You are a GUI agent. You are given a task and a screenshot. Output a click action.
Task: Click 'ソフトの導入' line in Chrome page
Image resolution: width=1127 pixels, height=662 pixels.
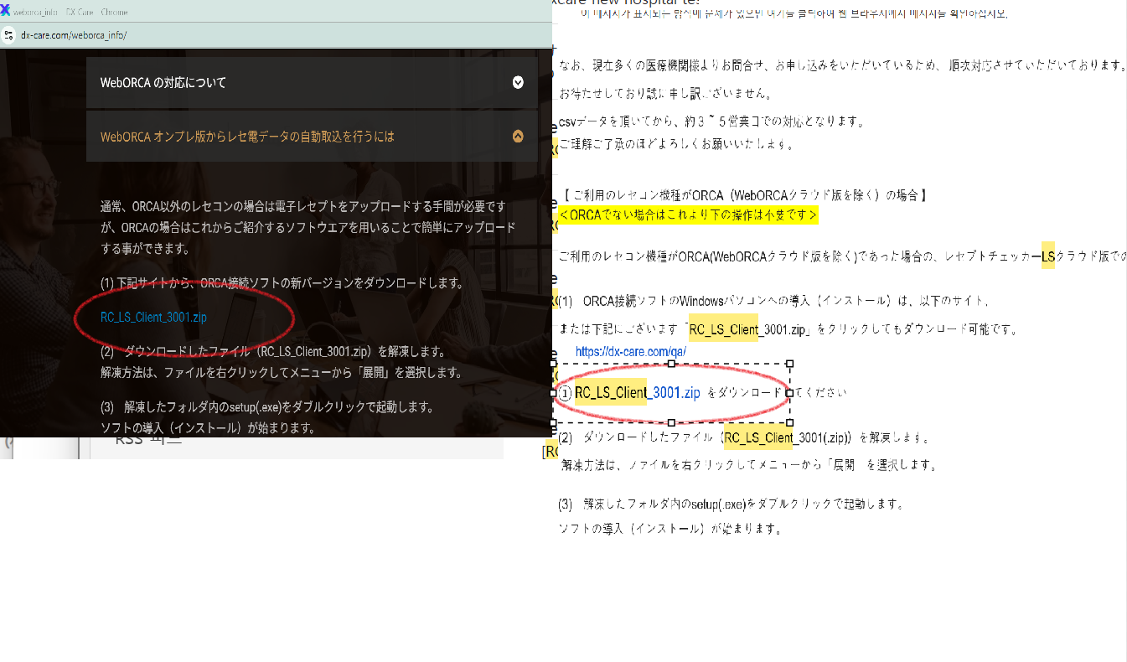(x=207, y=428)
